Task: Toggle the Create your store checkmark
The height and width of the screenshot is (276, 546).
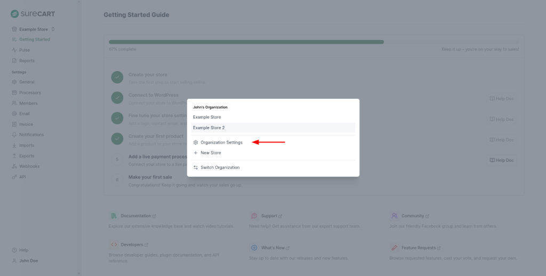Action: (117, 77)
